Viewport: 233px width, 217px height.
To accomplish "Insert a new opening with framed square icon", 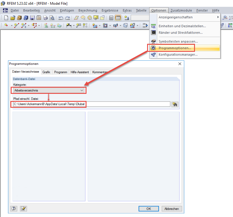I will tap(105, 25).
